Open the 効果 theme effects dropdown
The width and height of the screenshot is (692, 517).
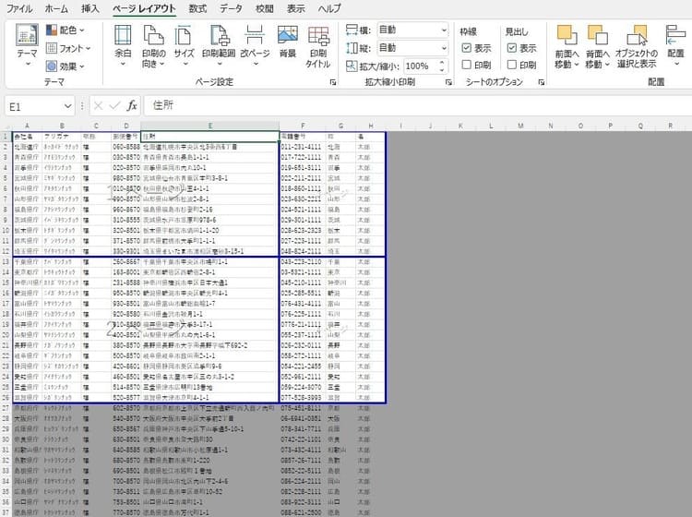(66, 66)
